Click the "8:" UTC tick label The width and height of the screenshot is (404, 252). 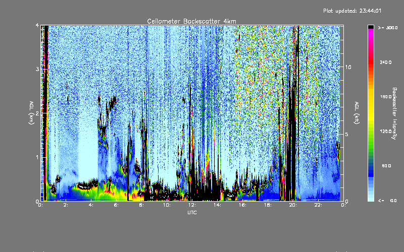(142, 205)
